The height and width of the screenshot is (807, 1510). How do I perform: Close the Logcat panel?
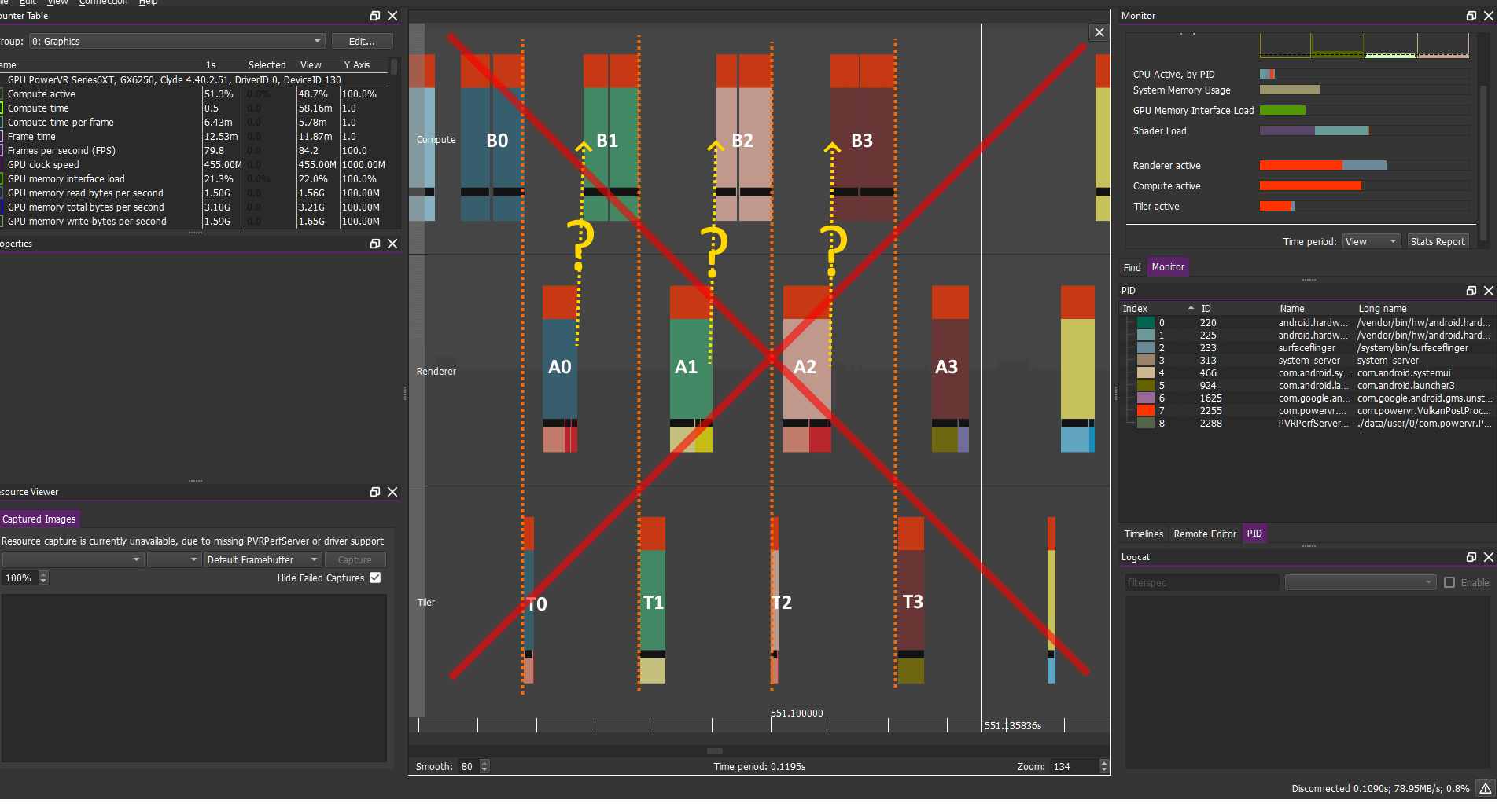point(1489,557)
